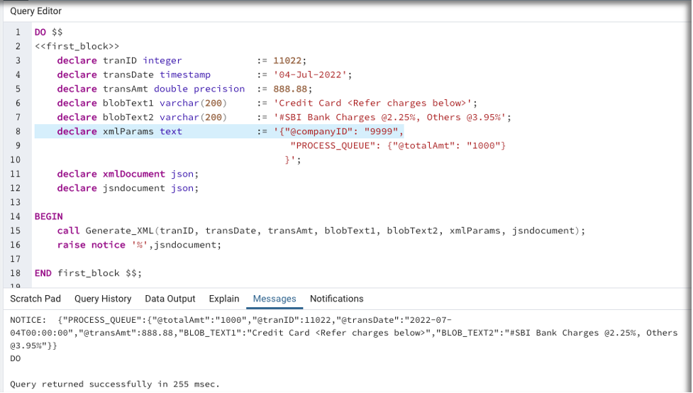Viewport: 693px width, 393px height.
Task: Click line number 8 in the gutter
Action: [18, 131]
